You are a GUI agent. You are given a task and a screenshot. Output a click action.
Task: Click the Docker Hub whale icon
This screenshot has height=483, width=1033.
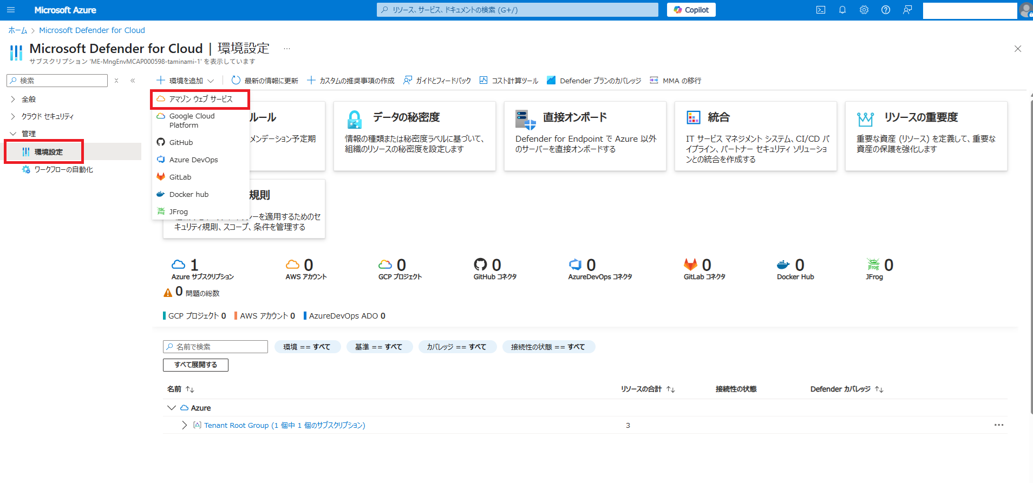pyautogui.click(x=783, y=264)
